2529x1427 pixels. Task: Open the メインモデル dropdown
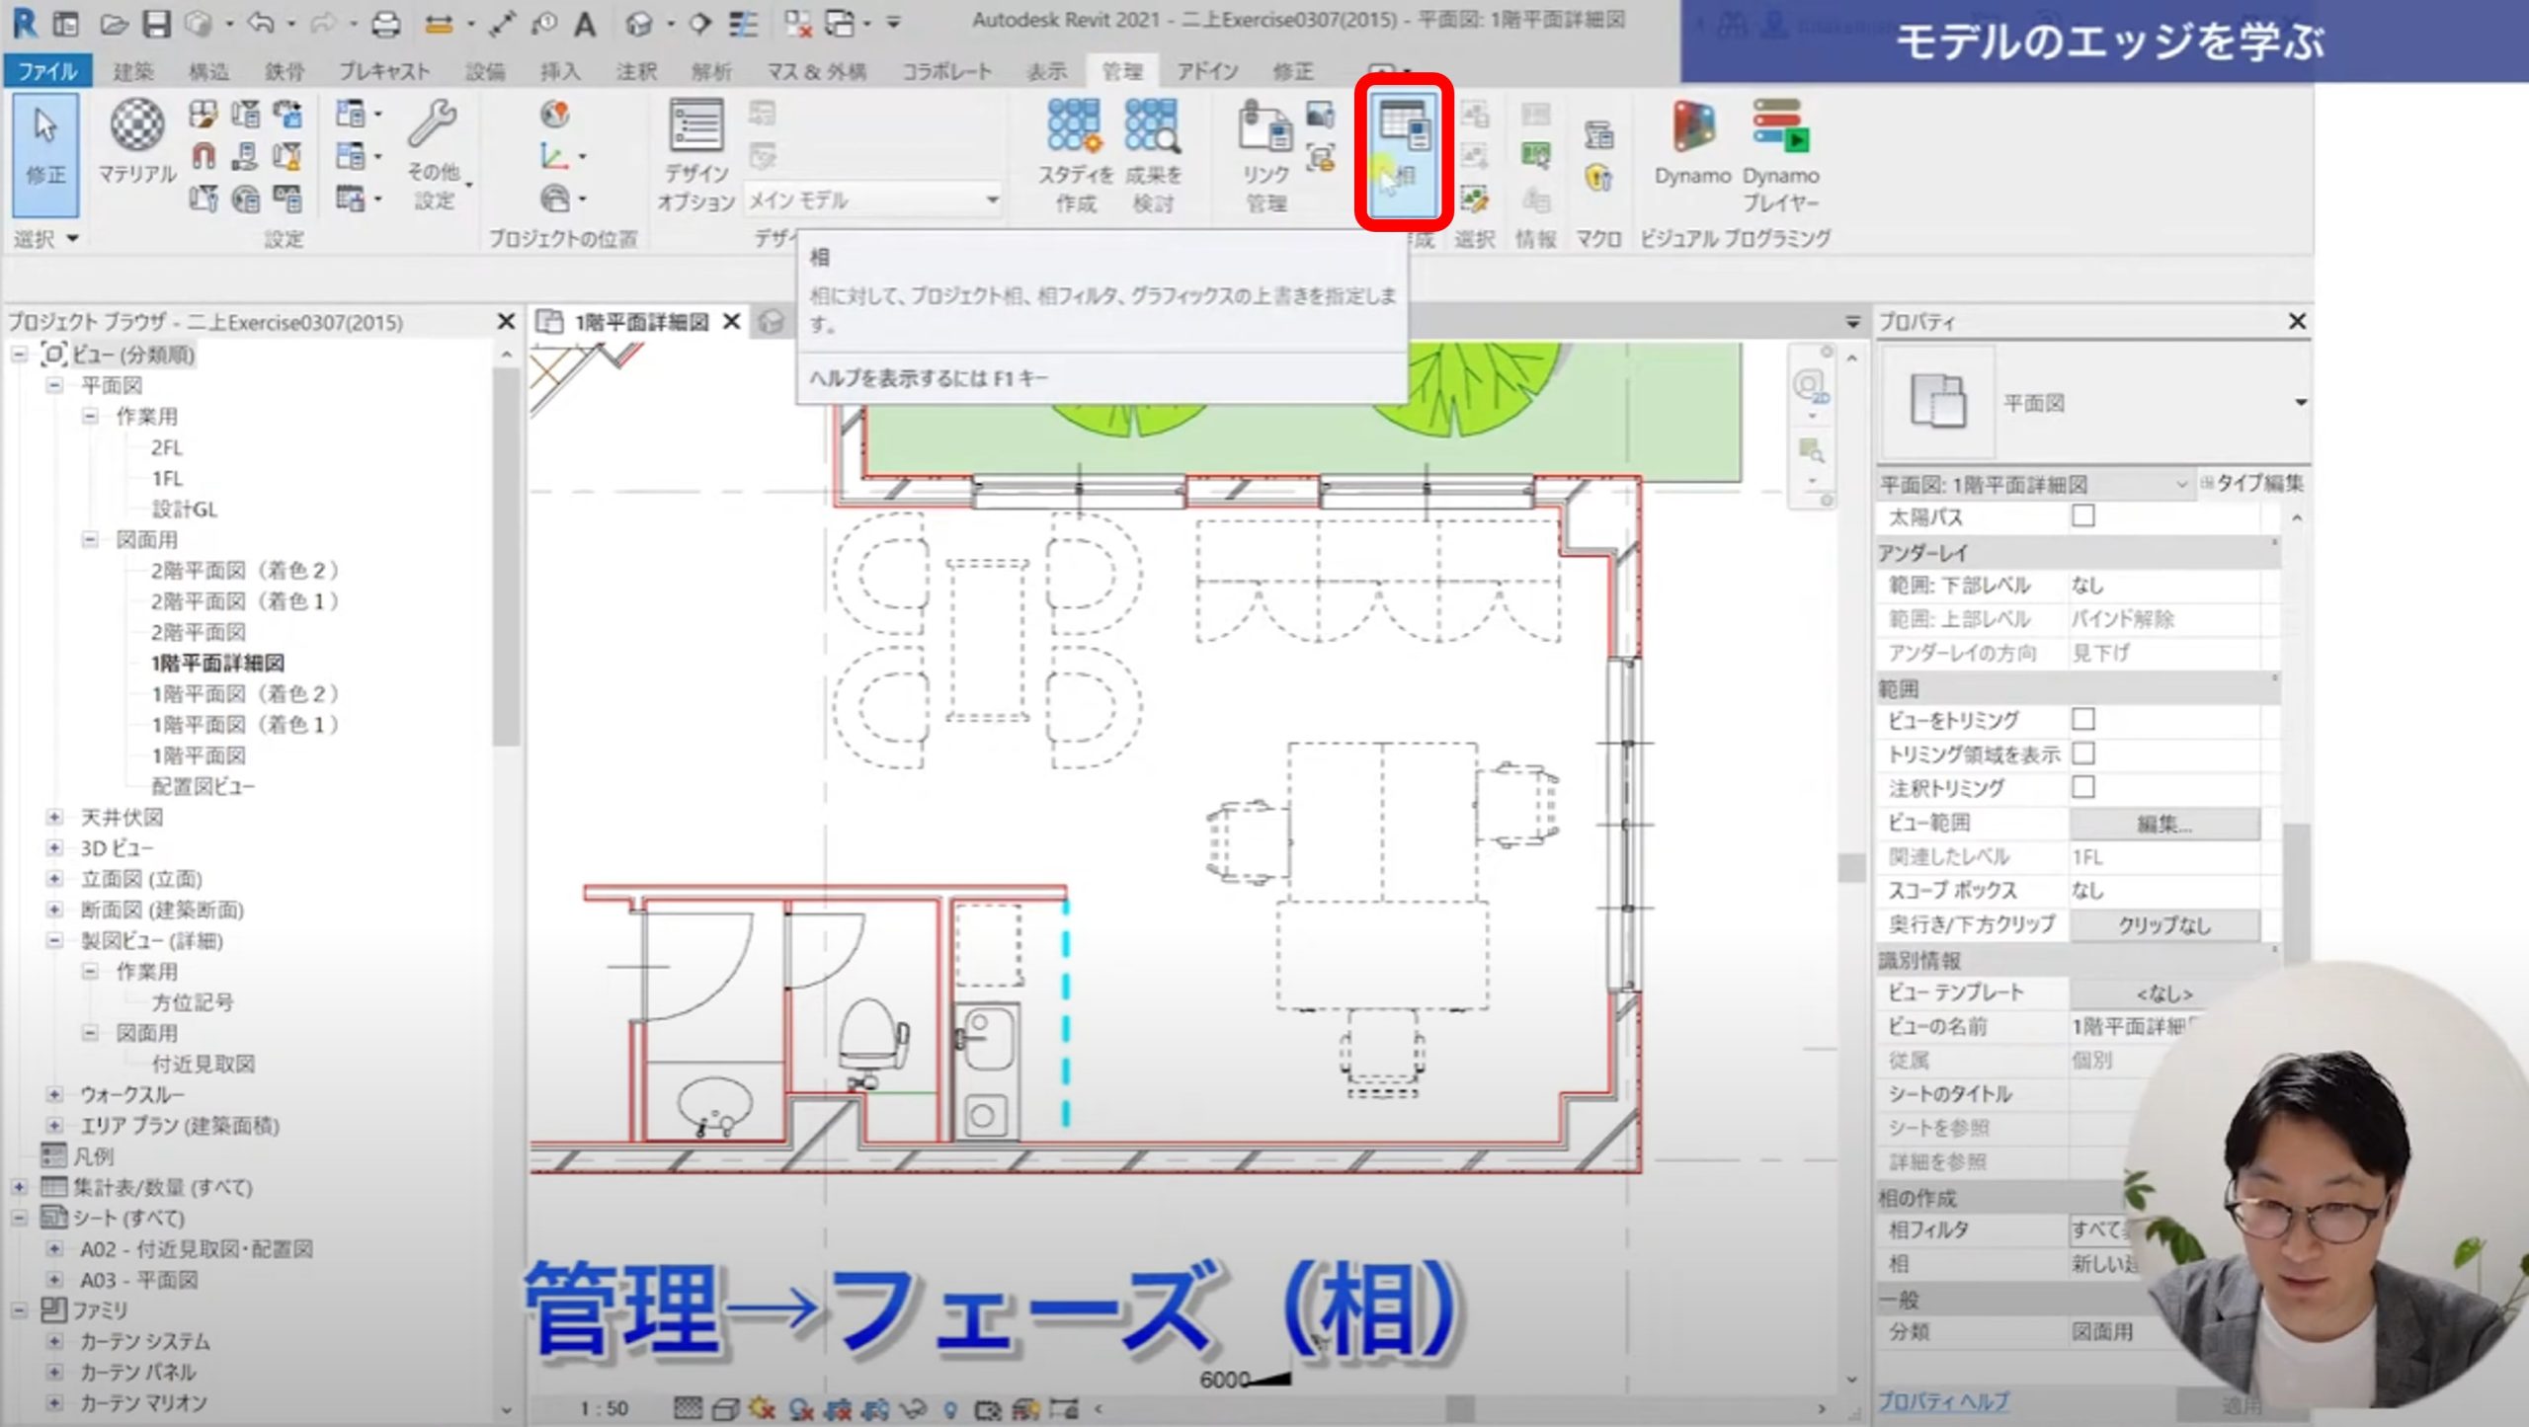point(991,200)
